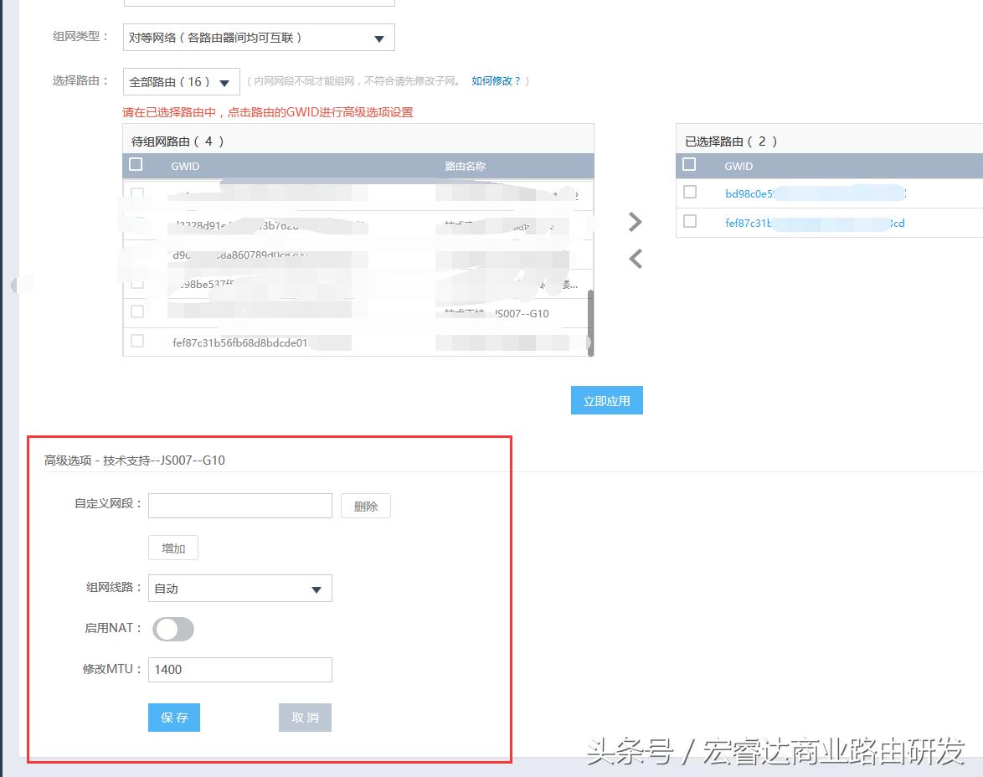Image resolution: width=983 pixels, height=777 pixels.
Task: Click the 保存 button in advanced options
Action: 173,718
